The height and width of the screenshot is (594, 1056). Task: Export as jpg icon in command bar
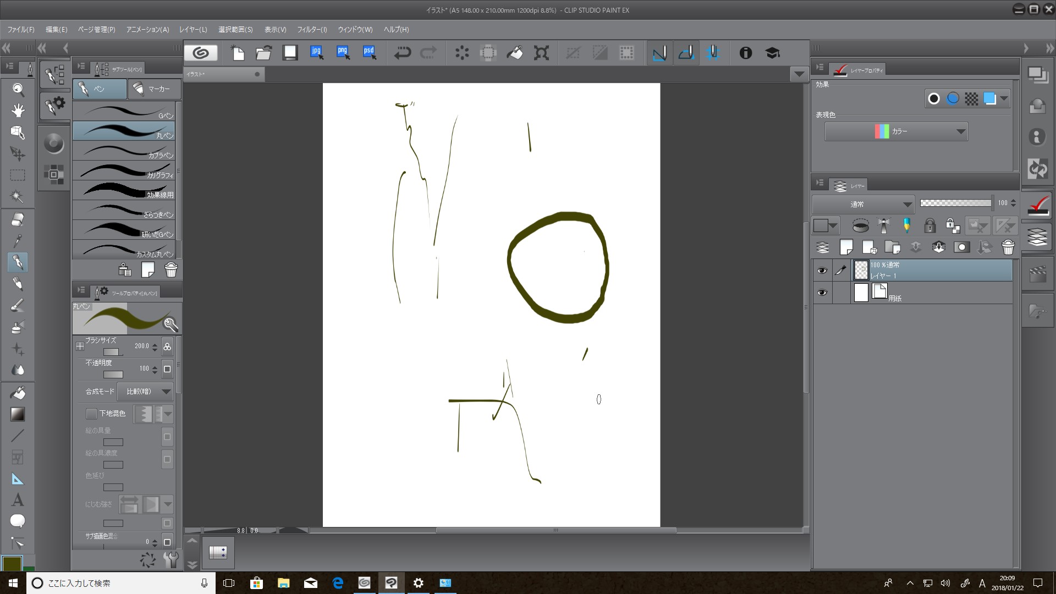tap(317, 53)
